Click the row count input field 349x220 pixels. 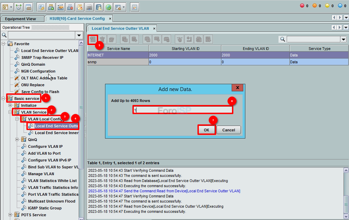point(183,110)
